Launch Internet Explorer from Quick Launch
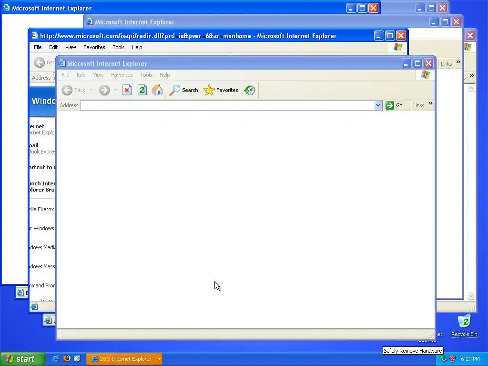The height and width of the screenshot is (366, 488). click(x=55, y=359)
